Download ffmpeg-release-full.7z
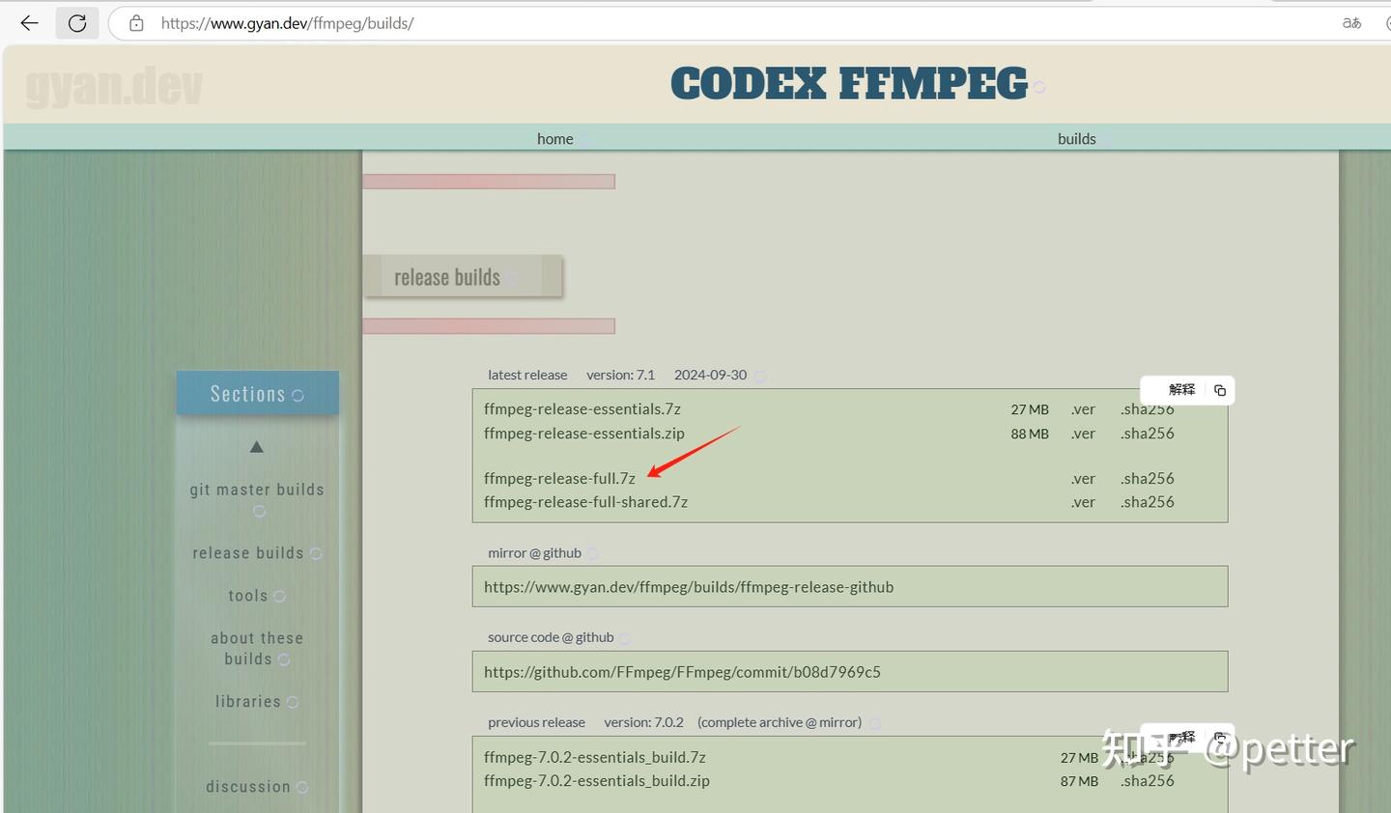 click(x=559, y=479)
